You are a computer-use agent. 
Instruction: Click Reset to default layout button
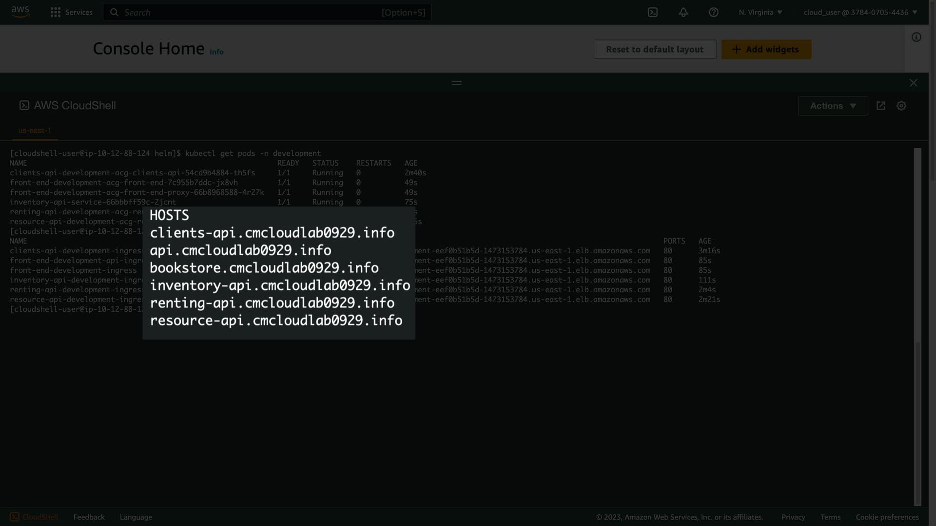pyautogui.click(x=654, y=49)
